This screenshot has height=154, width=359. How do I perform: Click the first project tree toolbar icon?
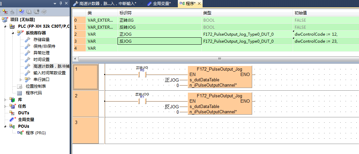pos(5,12)
